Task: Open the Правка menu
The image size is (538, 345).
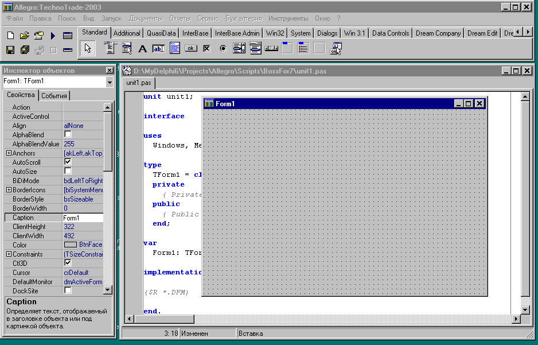Action: (x=40, y=18)
